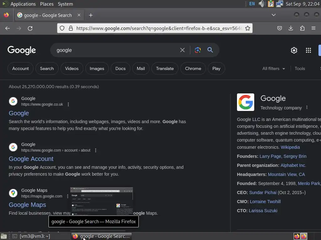Open network connections tray icon
The height and width of the screenshot is (240, 321).
click(279, 4)
